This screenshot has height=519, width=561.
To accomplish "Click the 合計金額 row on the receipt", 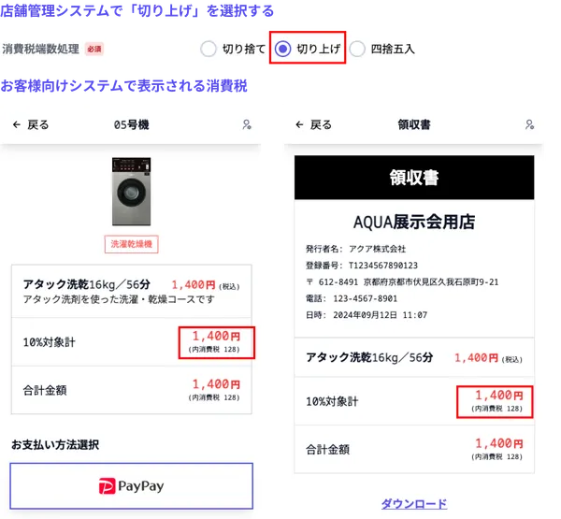I will pyautogui.click(x=413, y=448).
